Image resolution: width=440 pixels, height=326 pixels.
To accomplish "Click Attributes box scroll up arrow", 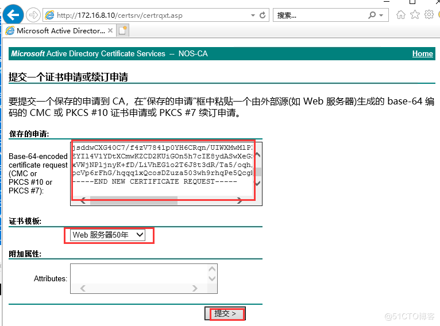I will (x=212, y=269).
